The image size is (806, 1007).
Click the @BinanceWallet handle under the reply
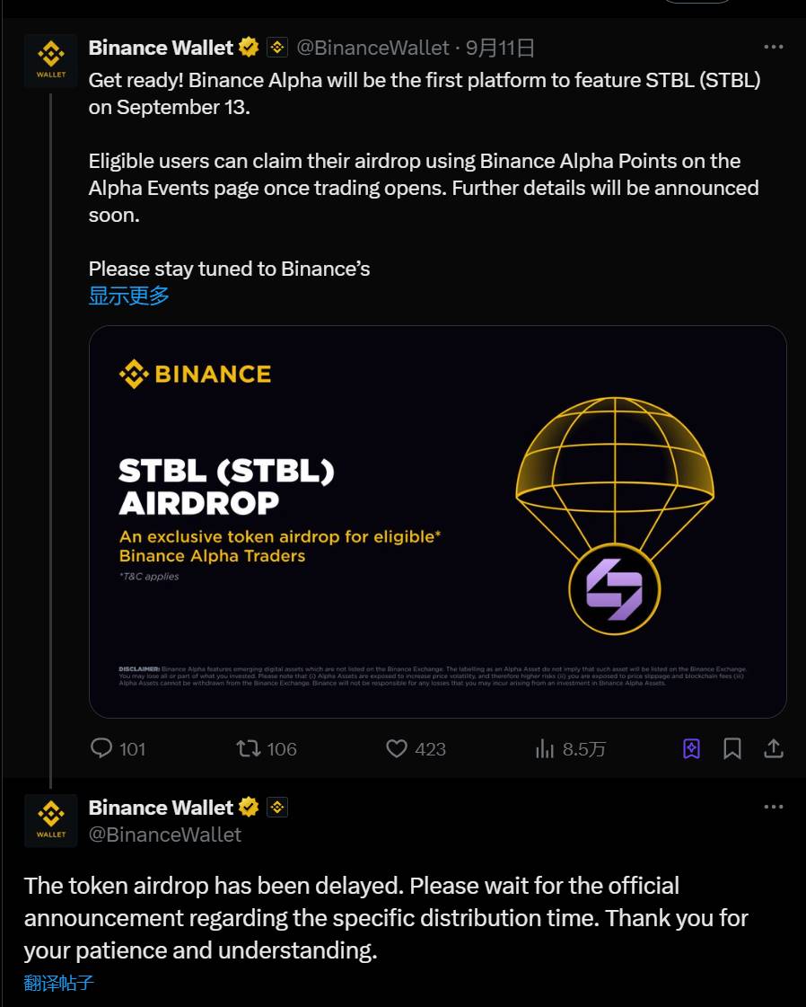[165, 835]
